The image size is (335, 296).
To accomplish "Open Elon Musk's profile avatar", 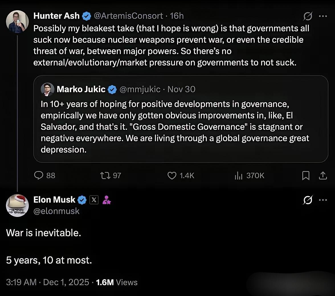I will (17, 206).
